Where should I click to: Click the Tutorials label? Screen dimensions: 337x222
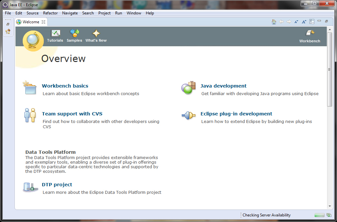tap(55, 40)
